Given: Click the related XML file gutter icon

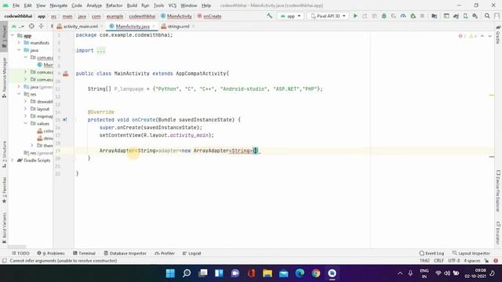Looking at the screenshot, I should coord(66,74).
